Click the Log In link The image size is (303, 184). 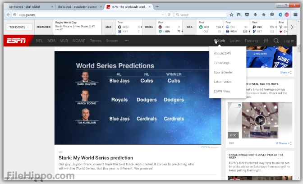289,41
